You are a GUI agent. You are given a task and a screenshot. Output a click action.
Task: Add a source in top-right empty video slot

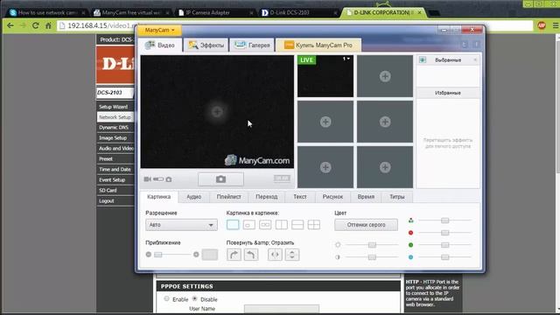tap(385, 76)
